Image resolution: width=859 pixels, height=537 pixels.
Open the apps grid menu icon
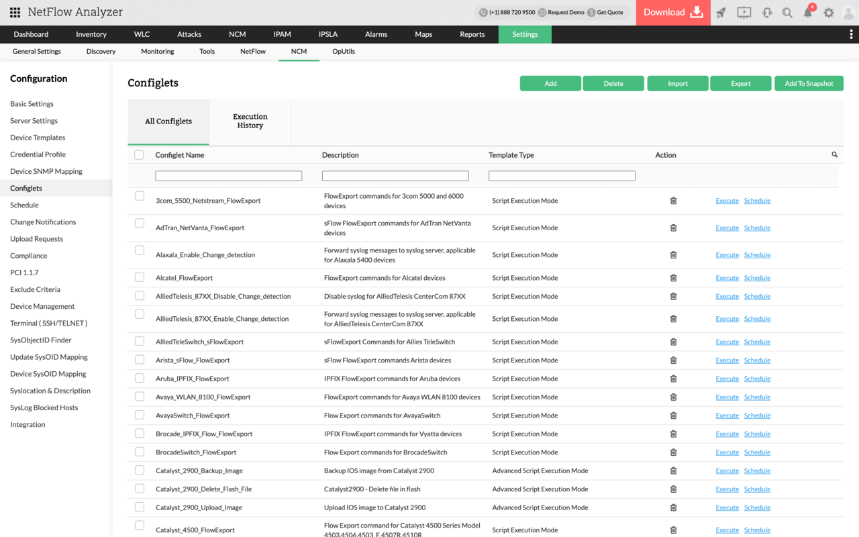tap(15, 12)
